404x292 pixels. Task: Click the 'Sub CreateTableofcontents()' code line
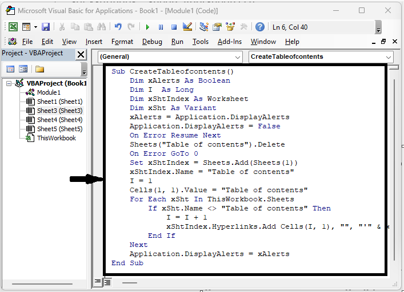[173, 71]
